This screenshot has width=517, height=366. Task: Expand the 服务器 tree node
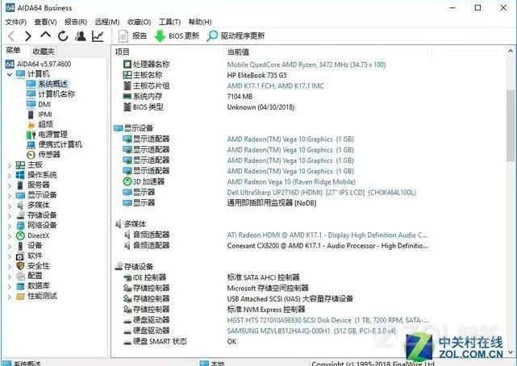click(x=9, y=185)
